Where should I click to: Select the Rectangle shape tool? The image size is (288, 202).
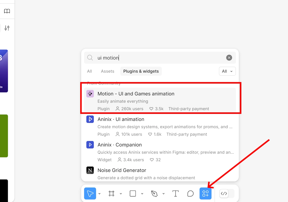coord(133,193)
